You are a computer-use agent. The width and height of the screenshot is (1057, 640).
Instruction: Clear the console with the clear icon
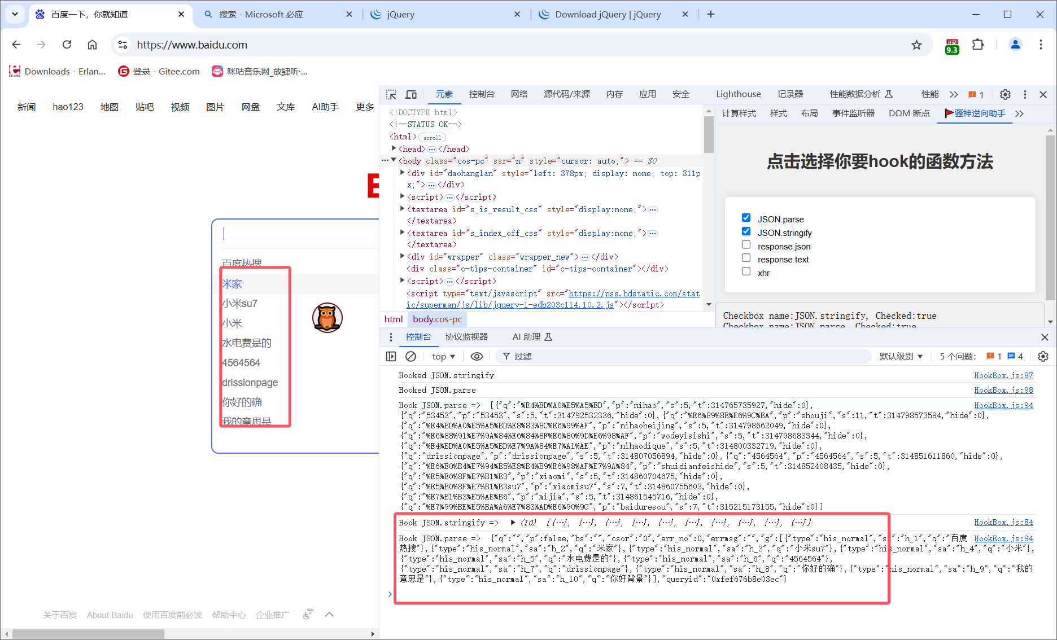click(x=411, y=356)
